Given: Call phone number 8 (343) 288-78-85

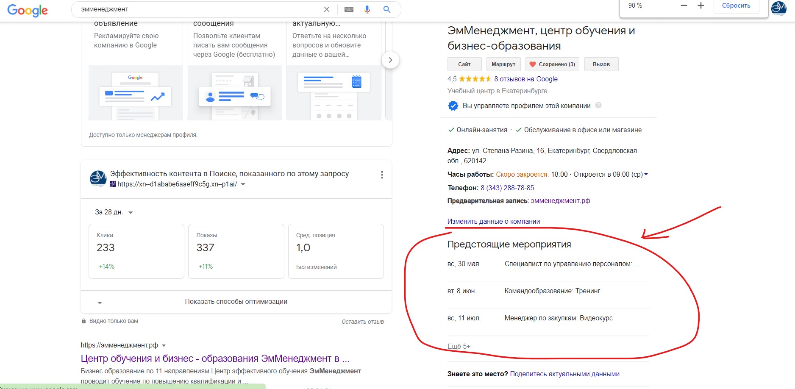Looking at the screenshot, I should [507, 188].
